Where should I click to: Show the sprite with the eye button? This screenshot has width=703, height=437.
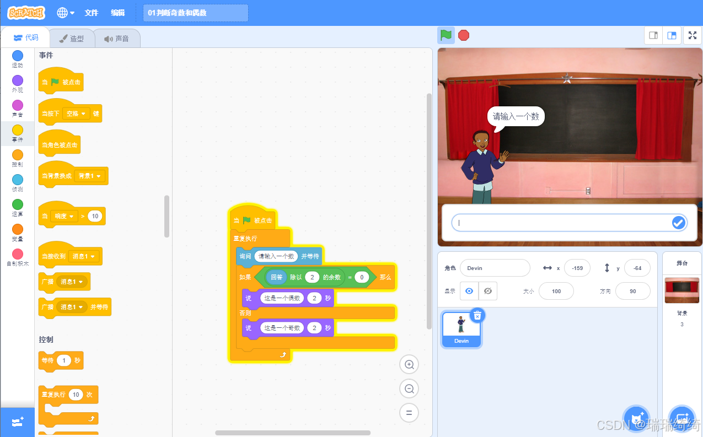point(469,291)
